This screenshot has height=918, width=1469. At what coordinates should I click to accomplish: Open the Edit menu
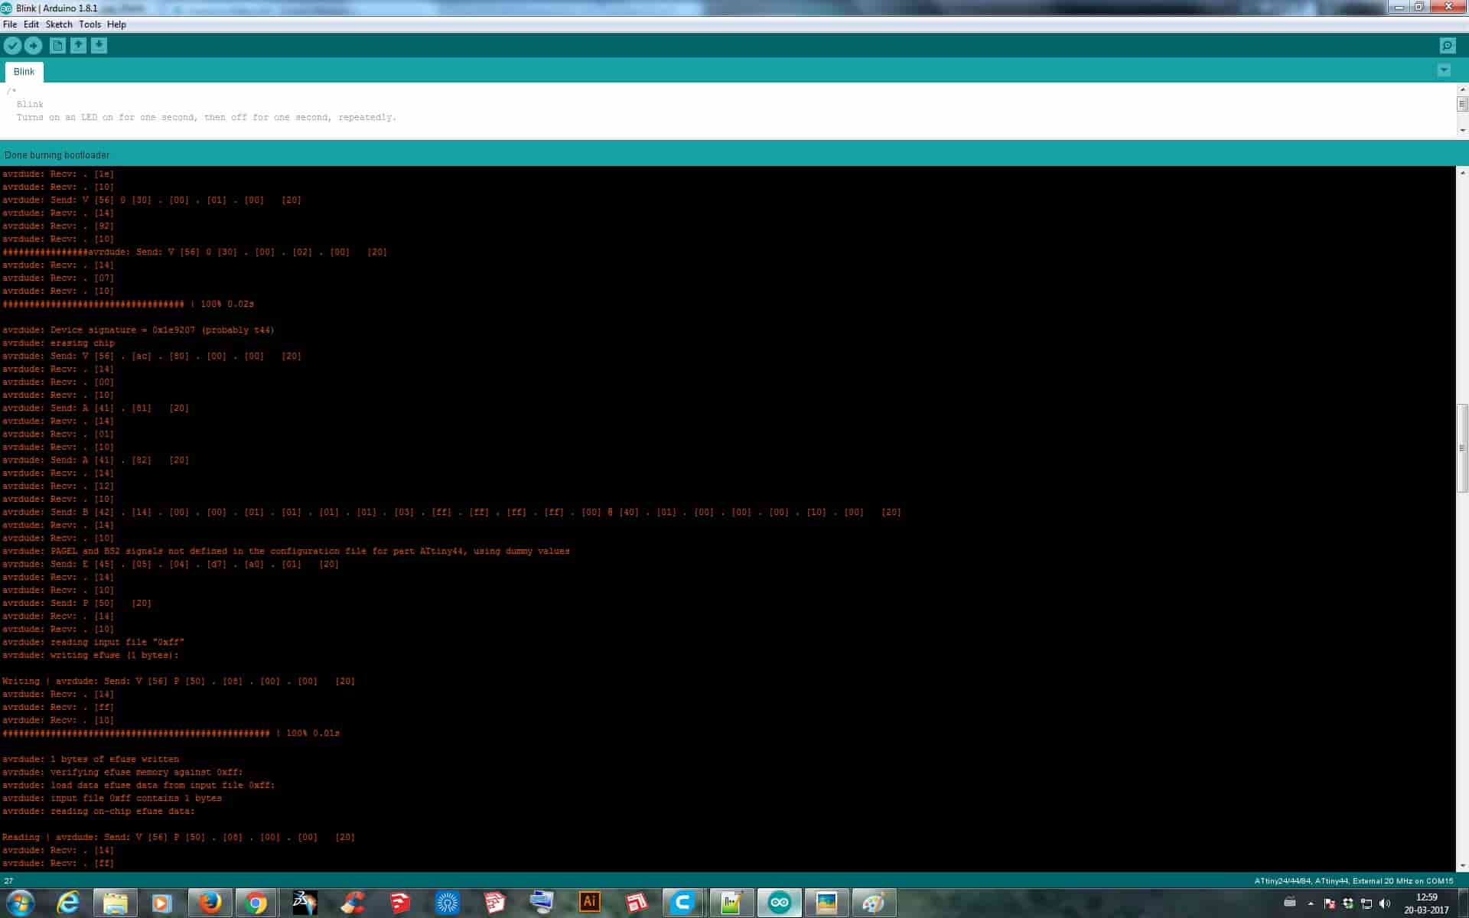click(31, 24)
